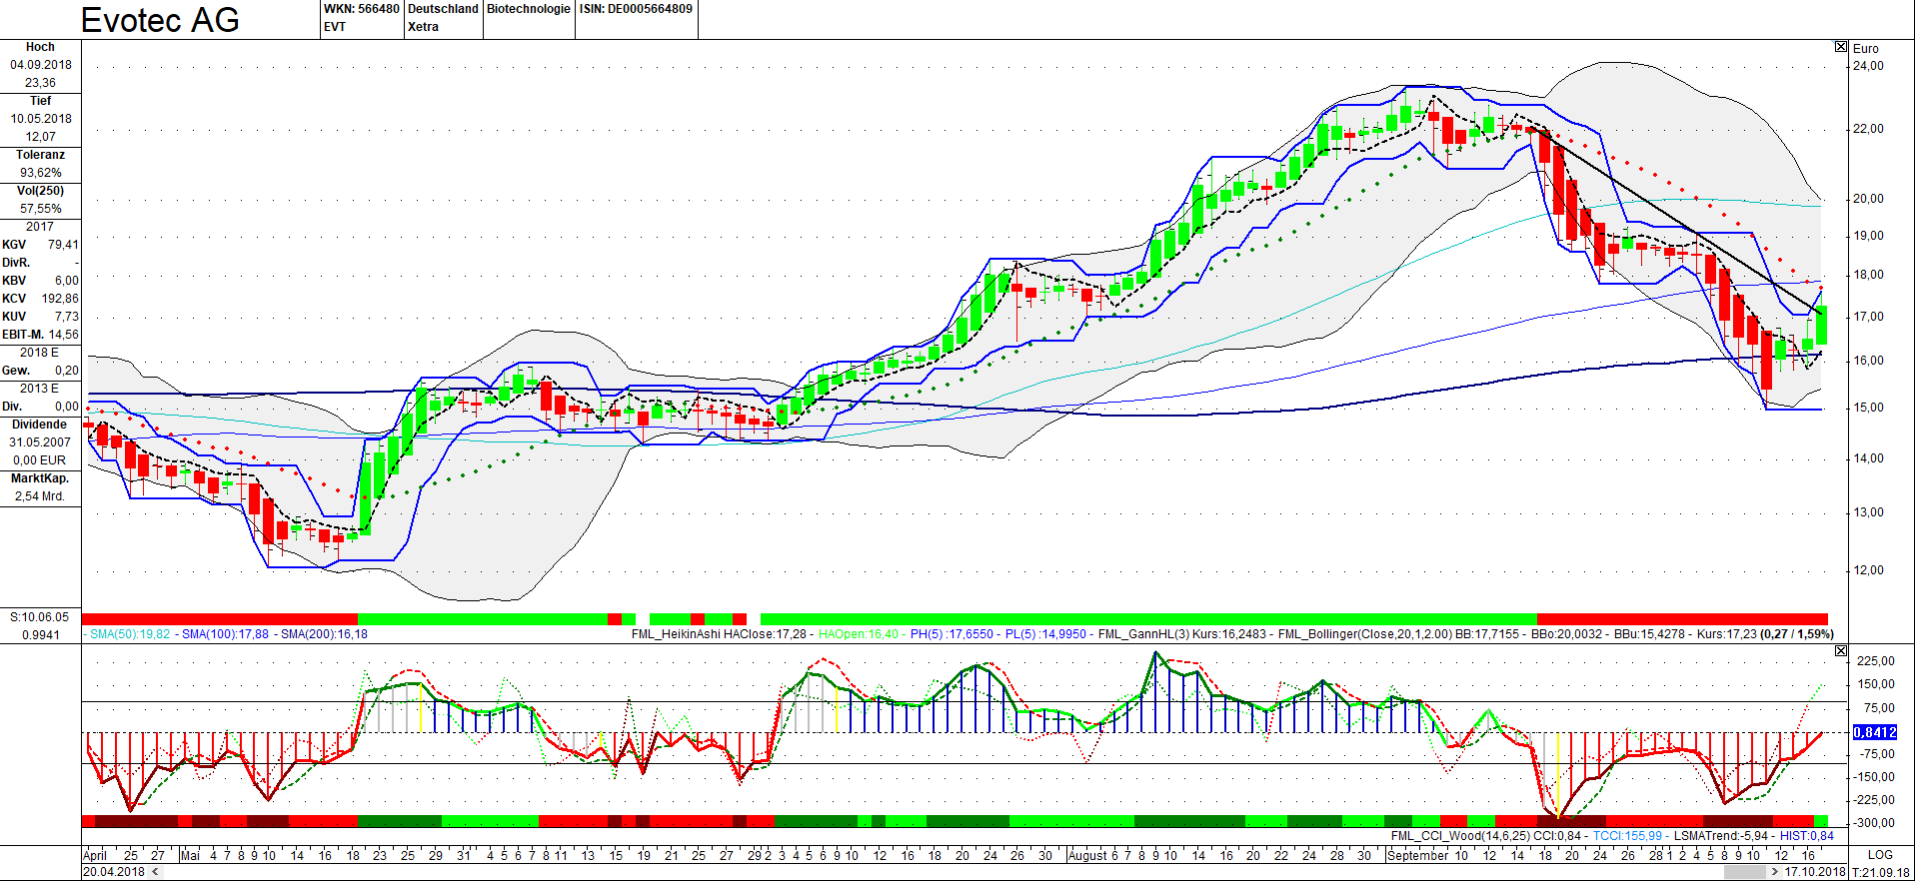Image resolution: width=1915 pixels, height=881 pixels.
Task: Click the Vol(250) heading
Action: [40, 191]
